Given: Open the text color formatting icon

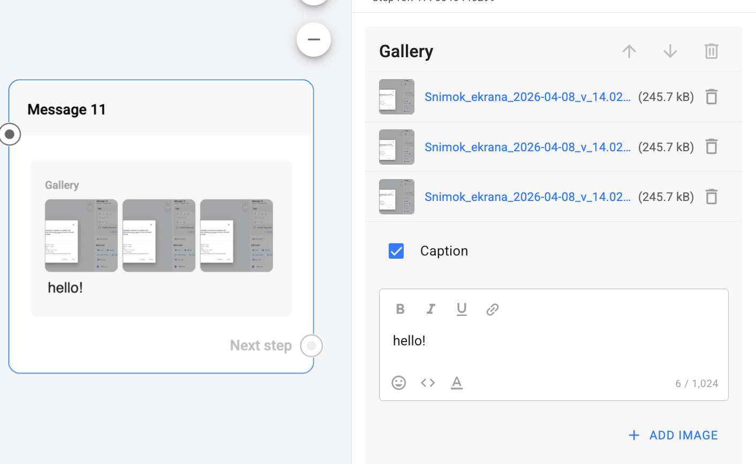Looking at the screenshot, I should click(x=457, y=383).
